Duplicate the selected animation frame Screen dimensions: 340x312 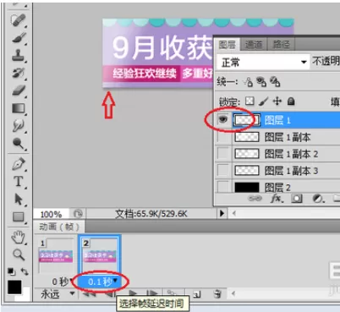click(x=197, y=295)
